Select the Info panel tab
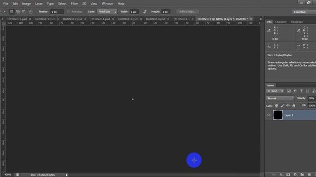The image size is (316, 177). pyautogui.click(x=269, y=22)
